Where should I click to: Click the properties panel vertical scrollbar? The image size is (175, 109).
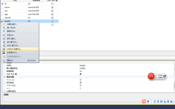[x=174, y=69]
